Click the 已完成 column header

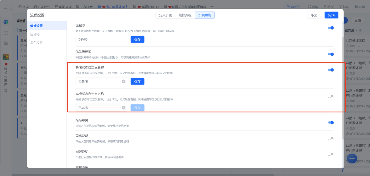[x=353, y=30]
